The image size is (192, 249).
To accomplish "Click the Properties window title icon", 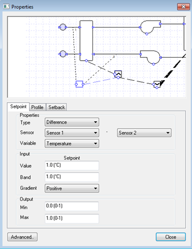I will 6,7.
